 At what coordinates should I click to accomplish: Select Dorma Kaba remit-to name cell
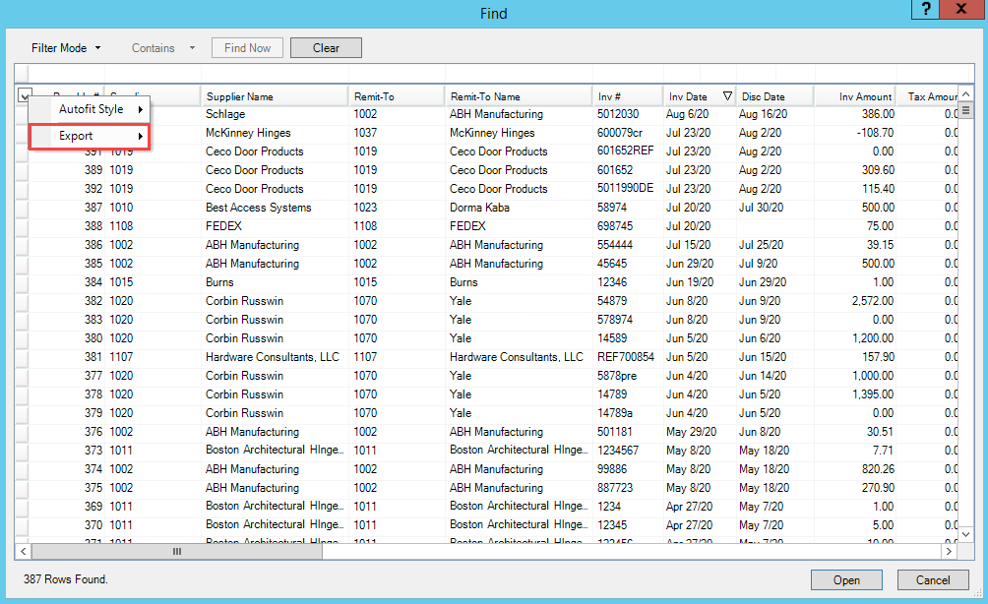point(519,208)
